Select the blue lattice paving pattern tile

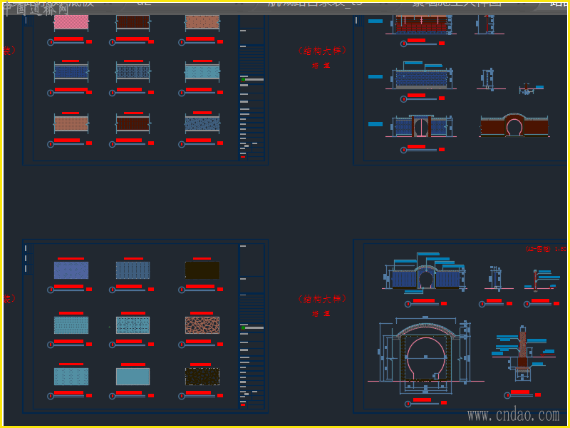pyautogui.click(x=133, y=72)
